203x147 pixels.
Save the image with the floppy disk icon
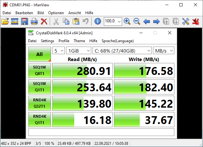[25, 21]
